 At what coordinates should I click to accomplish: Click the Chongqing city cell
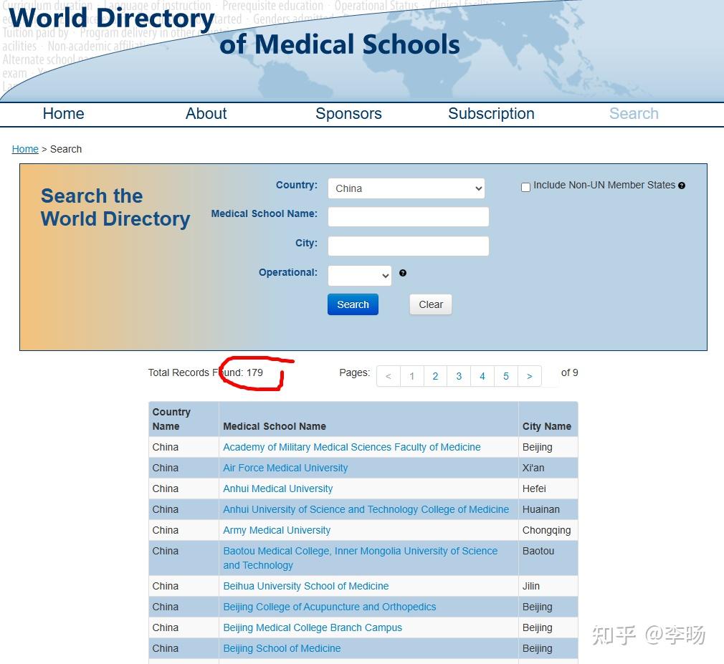click(x=547, y=530)
